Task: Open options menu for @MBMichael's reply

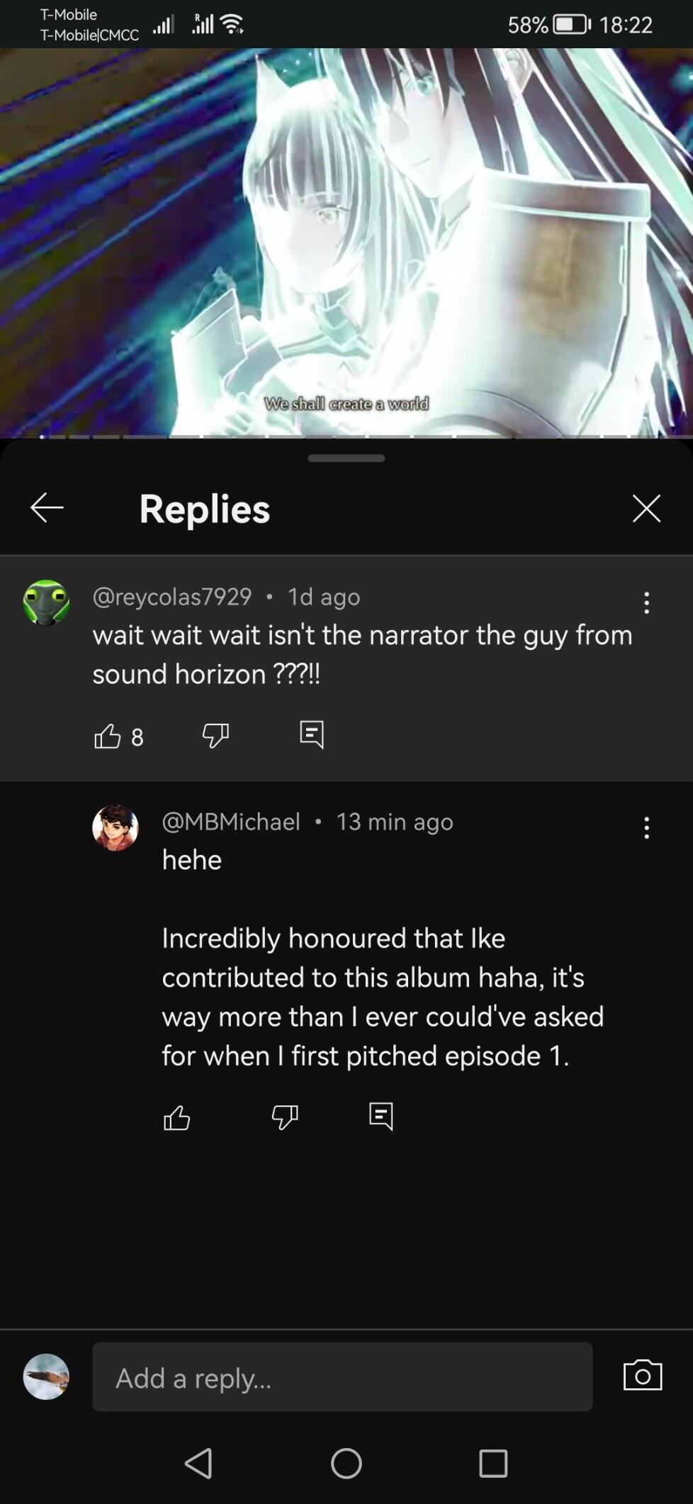Action: (646, 827)
